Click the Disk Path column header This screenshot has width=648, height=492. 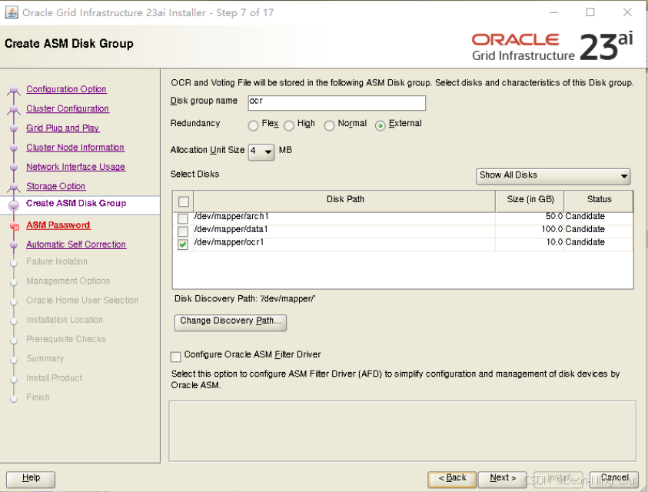pos(344,201)
